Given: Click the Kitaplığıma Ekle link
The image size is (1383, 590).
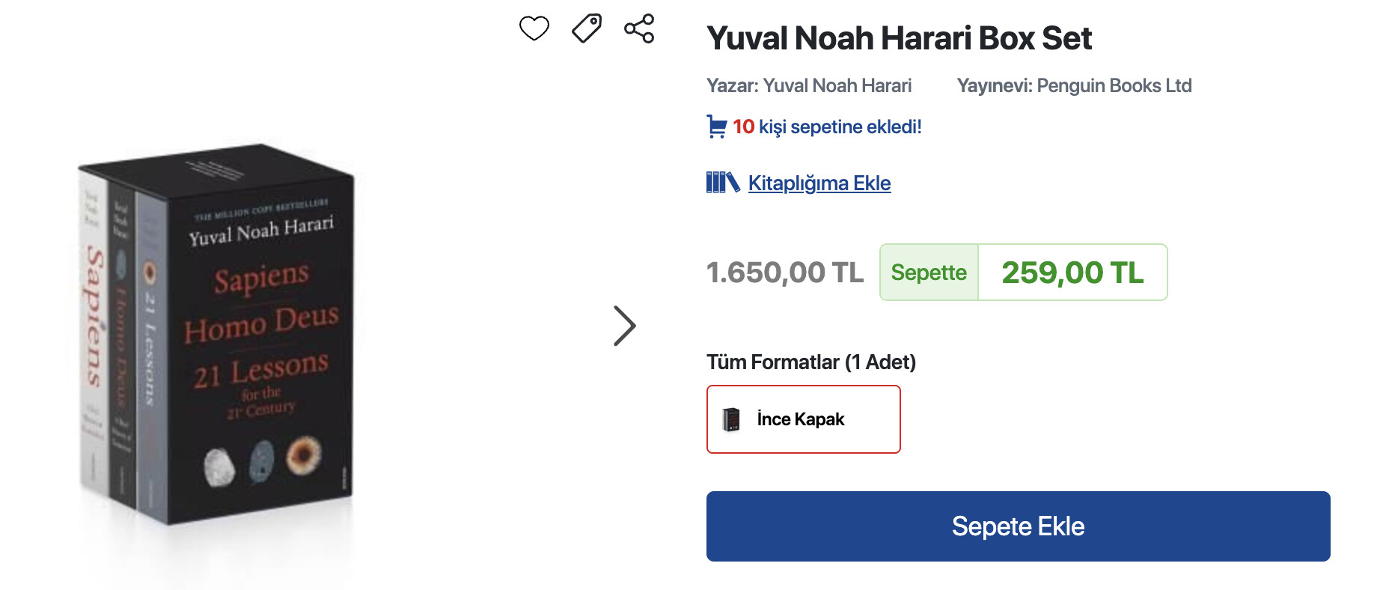Looking at the screenshot, I should click(819, 183).
